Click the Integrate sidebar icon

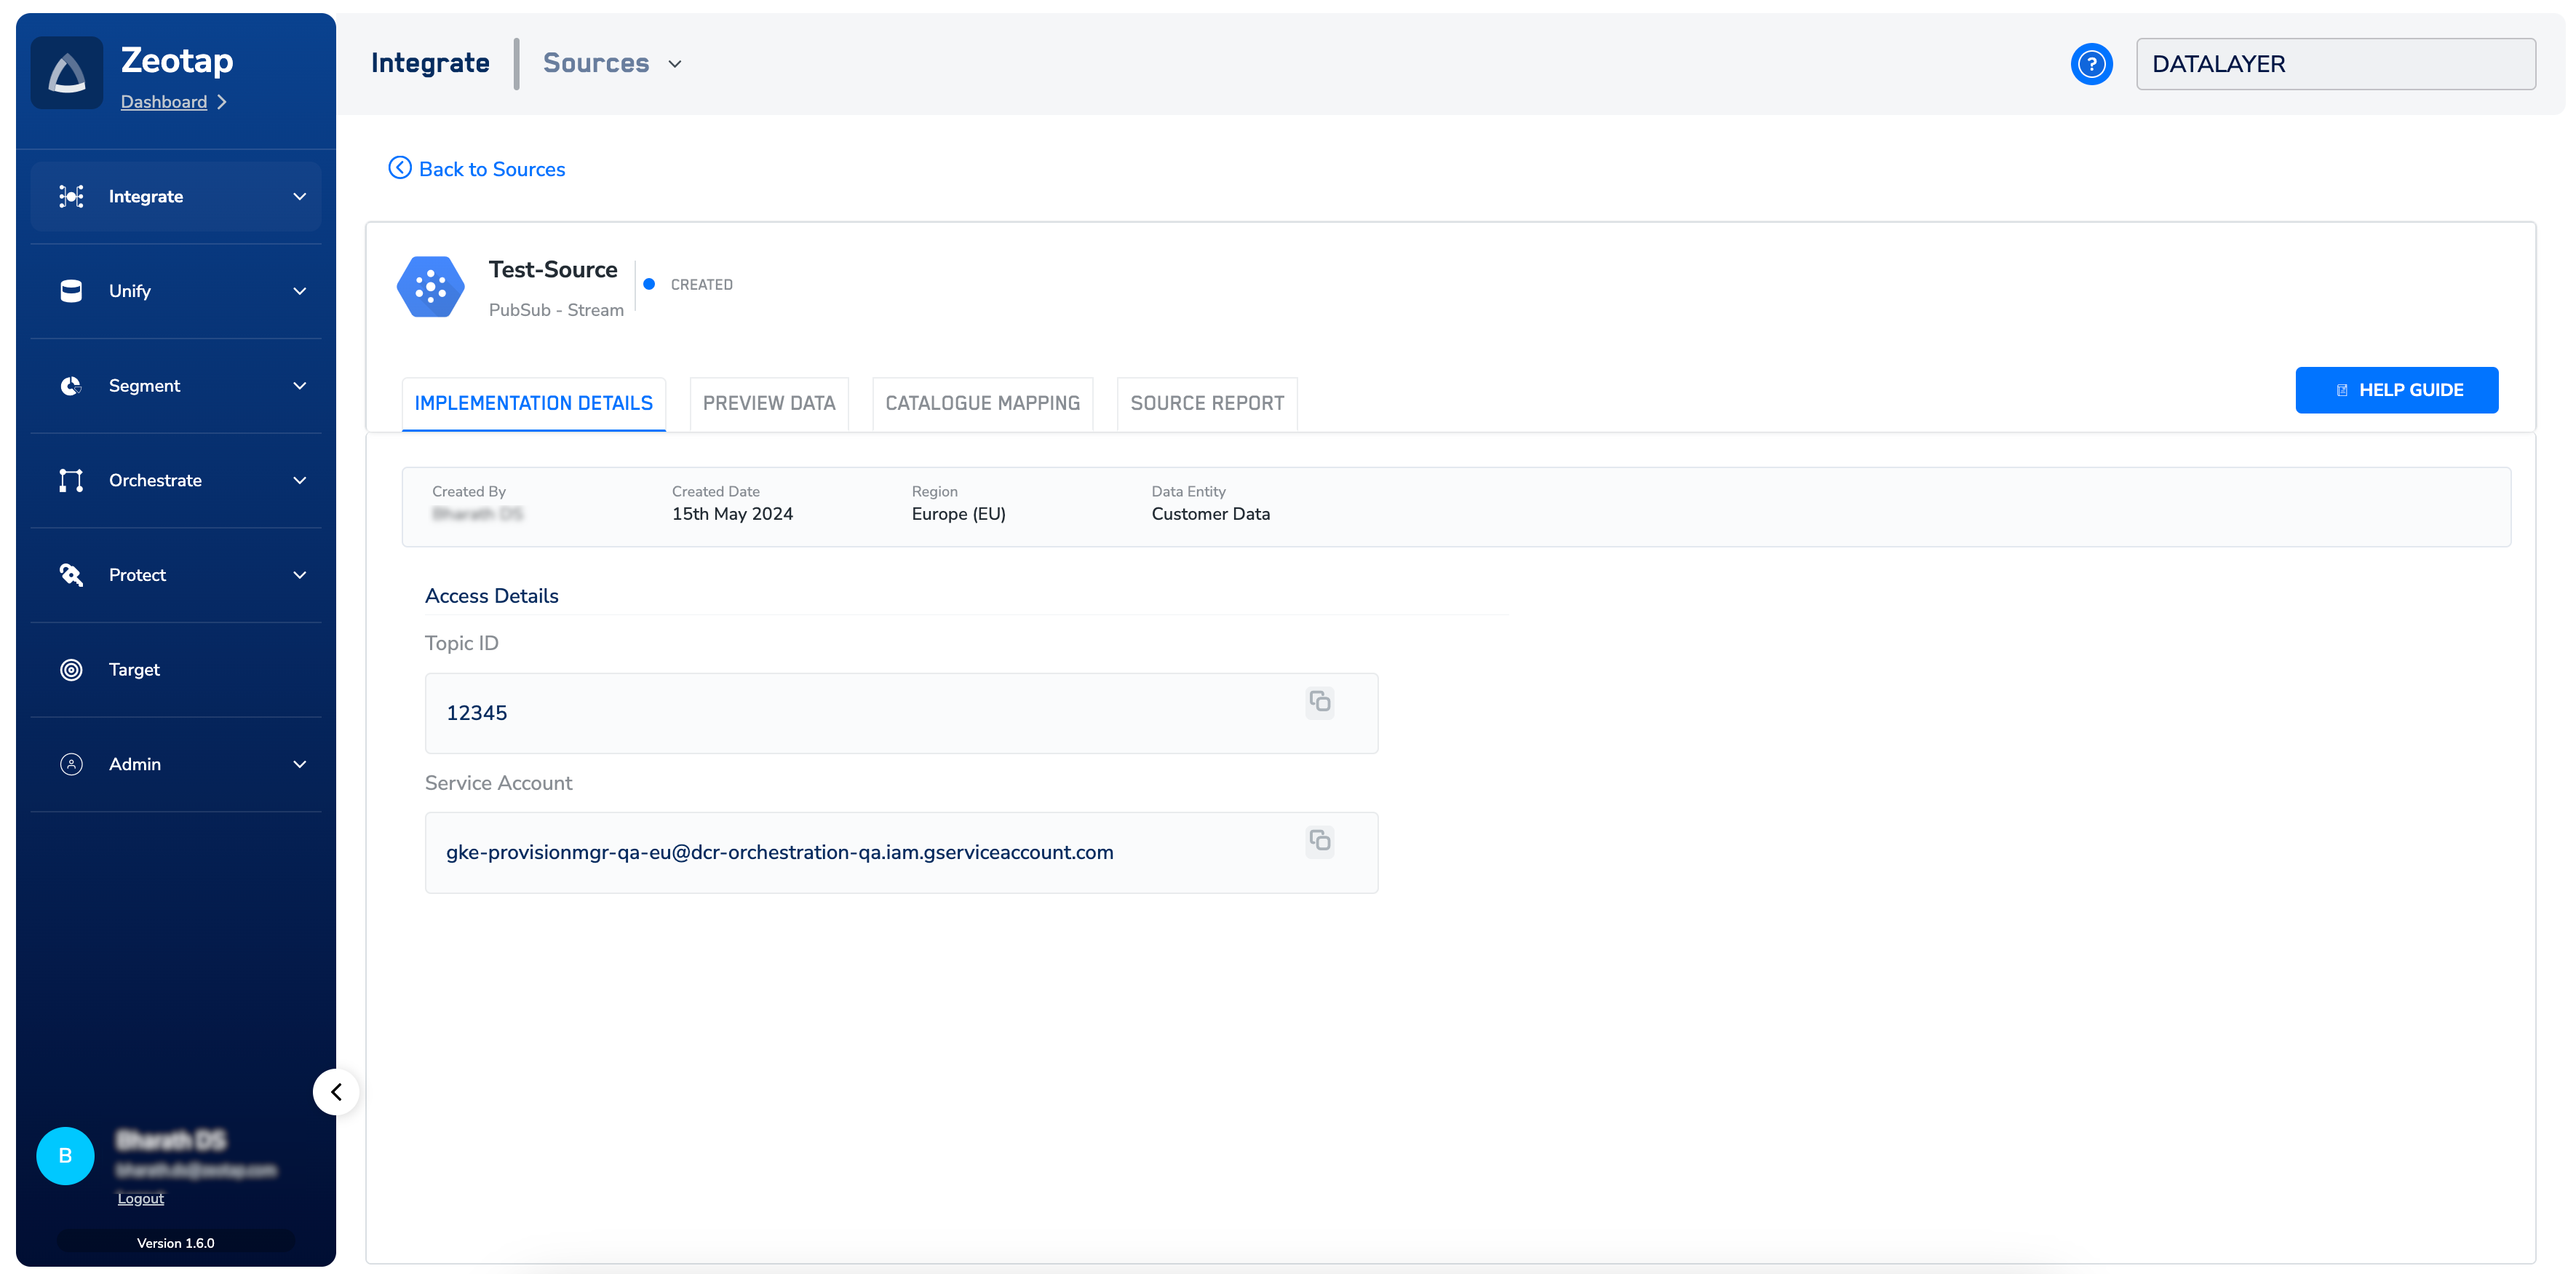click(71, 196)
